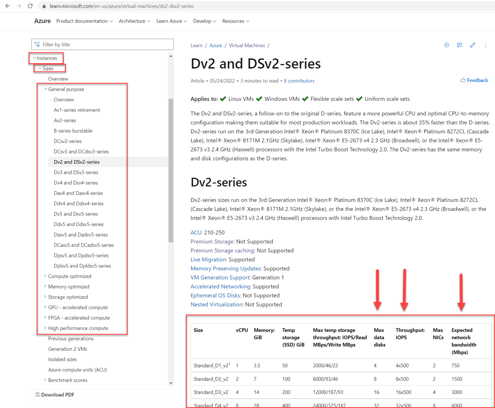Image resolution: width=495 pixels, height=408 pixels.
Task: Select Av2-series in sidebar
Action: (x=65, y=120)
